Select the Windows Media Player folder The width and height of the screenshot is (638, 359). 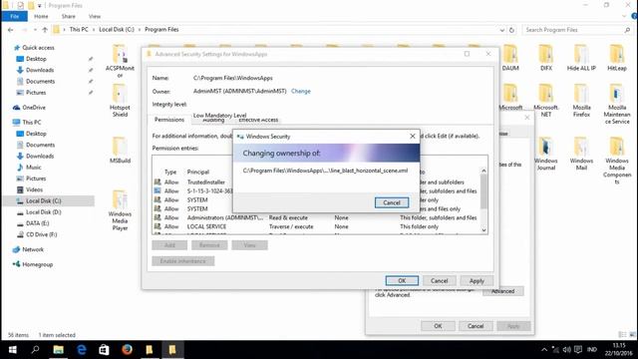[120, 210]
